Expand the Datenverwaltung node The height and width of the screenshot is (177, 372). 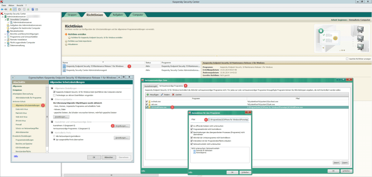[5, 45]
